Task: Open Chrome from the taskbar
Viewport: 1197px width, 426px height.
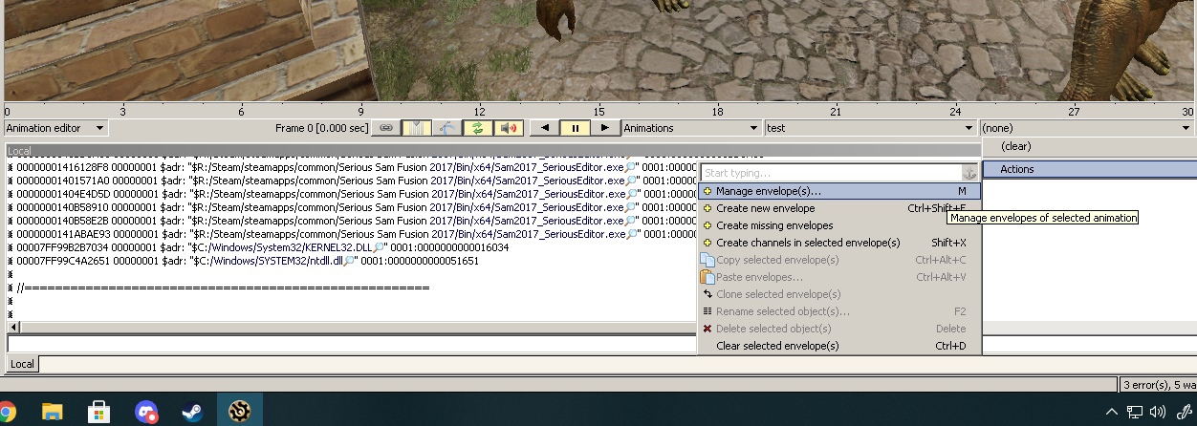Action: [6, 412]
